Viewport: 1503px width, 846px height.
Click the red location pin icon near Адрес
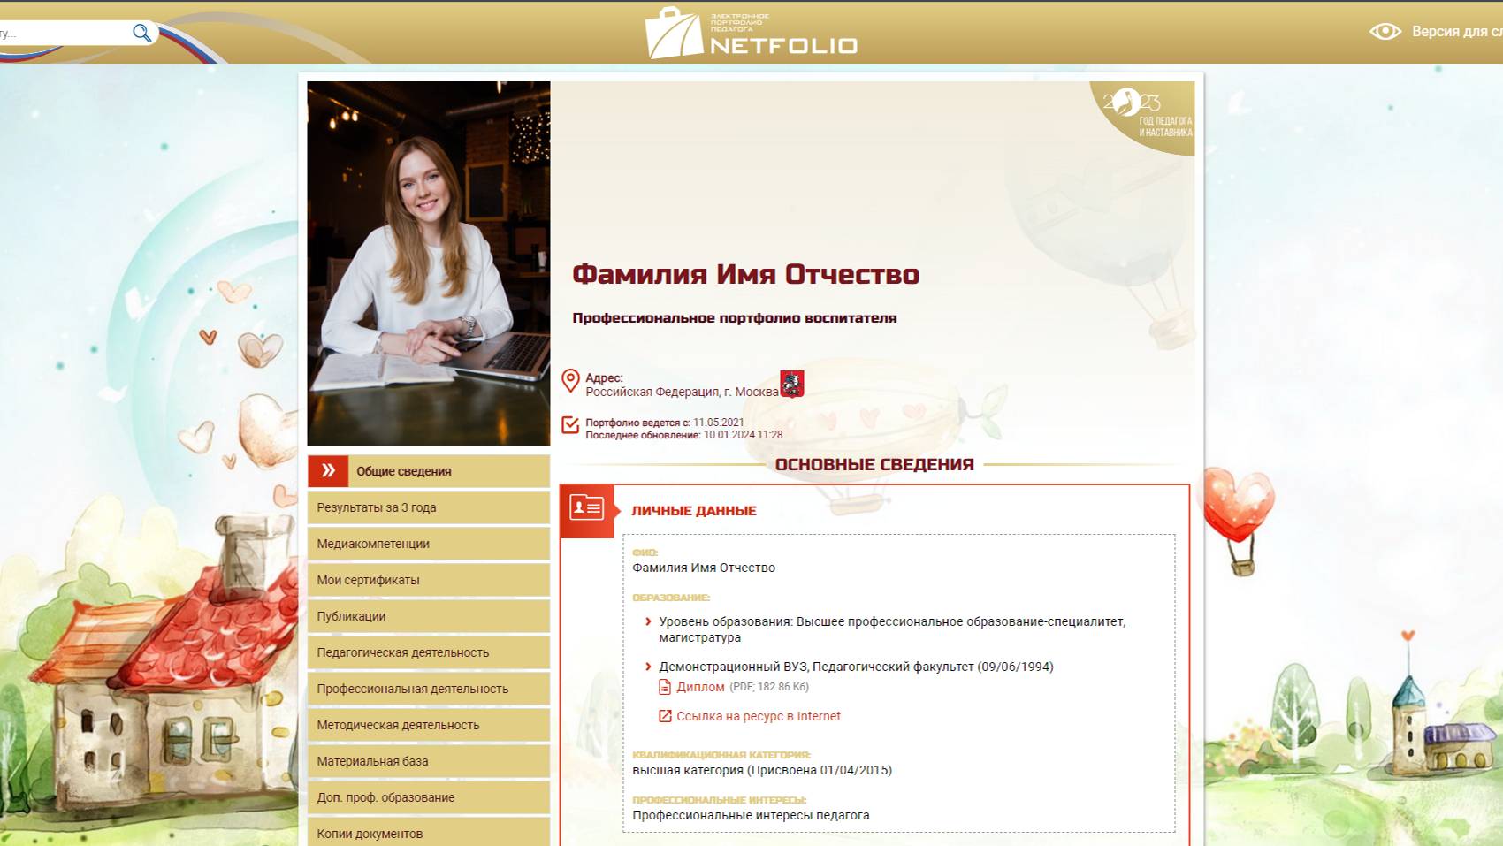tap(572, 378)
